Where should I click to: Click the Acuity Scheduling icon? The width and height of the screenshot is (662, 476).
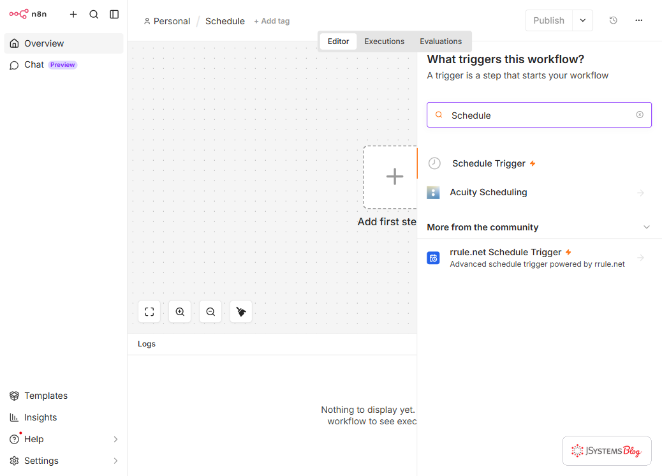pos(433,193)
